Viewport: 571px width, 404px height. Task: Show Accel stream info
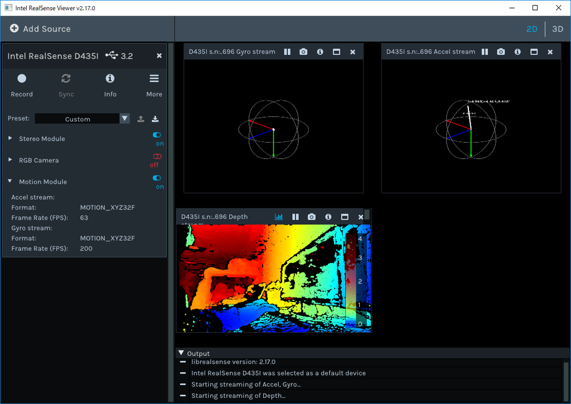click(517, 52)
